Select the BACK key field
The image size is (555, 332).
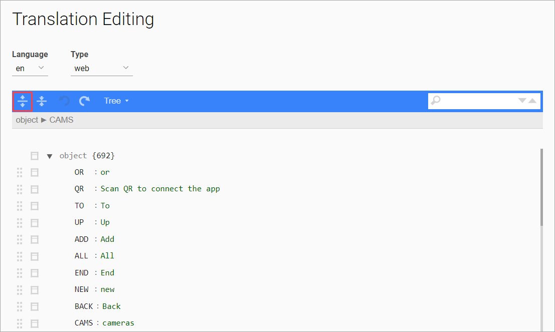84,306
